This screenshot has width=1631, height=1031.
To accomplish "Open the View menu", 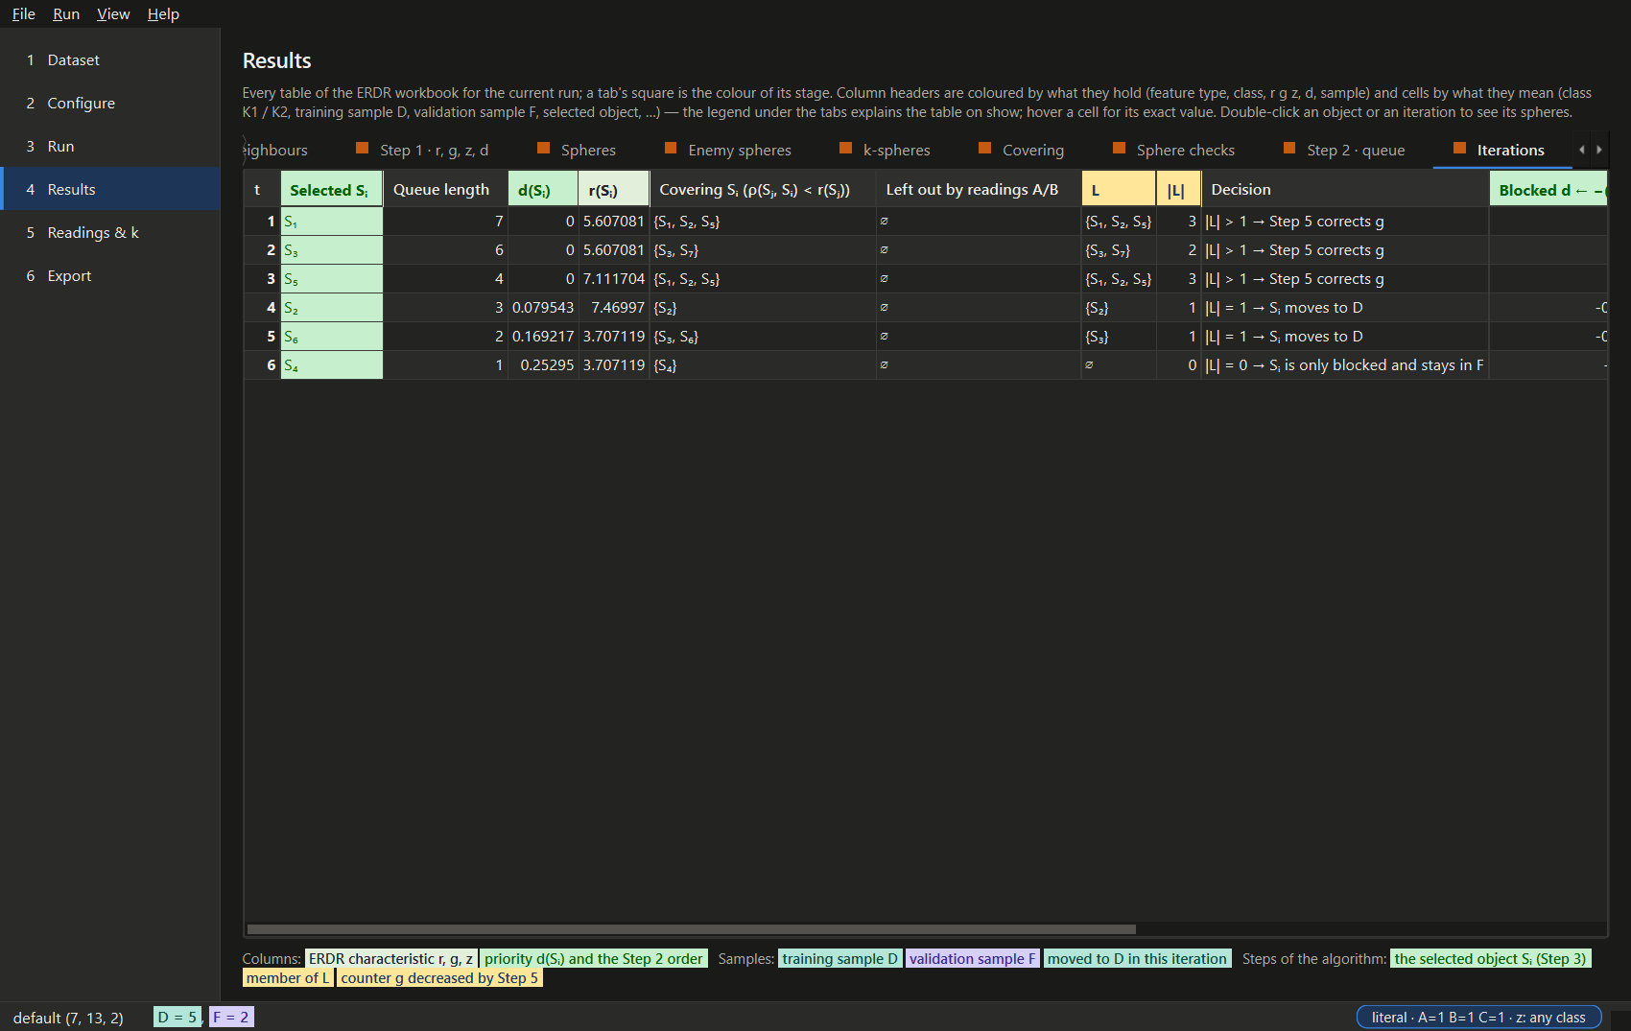I will [x=113, y=13].
